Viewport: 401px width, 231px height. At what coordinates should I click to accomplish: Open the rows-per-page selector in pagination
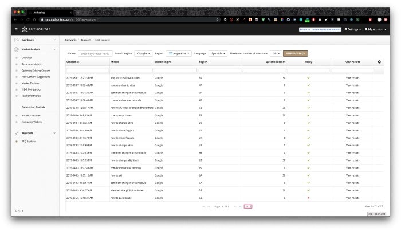coord(248,206)
